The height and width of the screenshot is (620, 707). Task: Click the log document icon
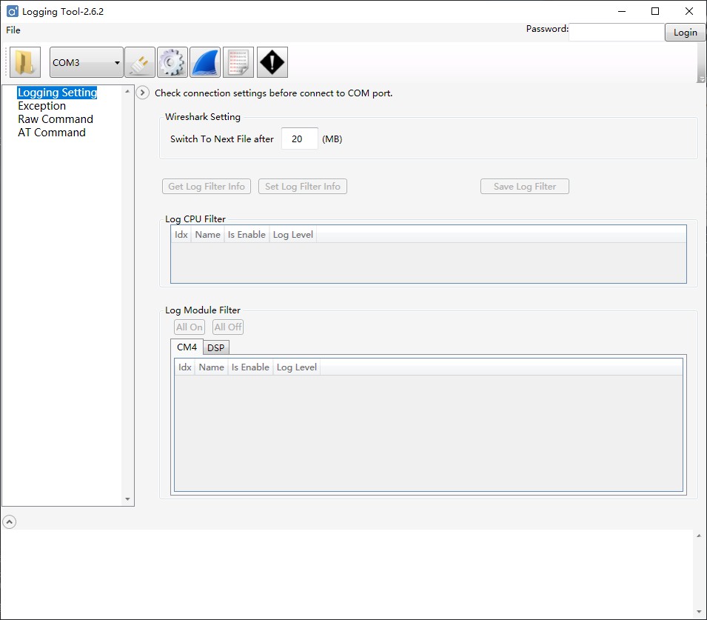(x=238, y=62)
